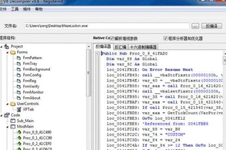Select Proc_0_1_41CC90 in the tree
This screenshot has height=150, width=226.
click(x=37, y=138)
